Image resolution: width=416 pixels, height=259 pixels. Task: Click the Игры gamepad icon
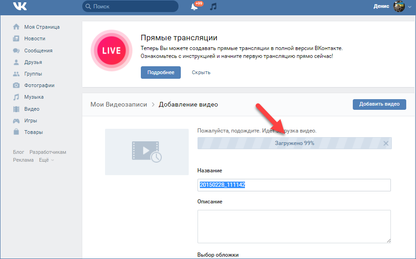[x=16, y=120]
